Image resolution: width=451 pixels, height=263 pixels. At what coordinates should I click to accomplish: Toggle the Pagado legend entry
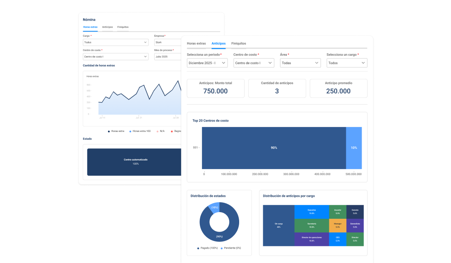pyautogui.click(x=207, y=248)
